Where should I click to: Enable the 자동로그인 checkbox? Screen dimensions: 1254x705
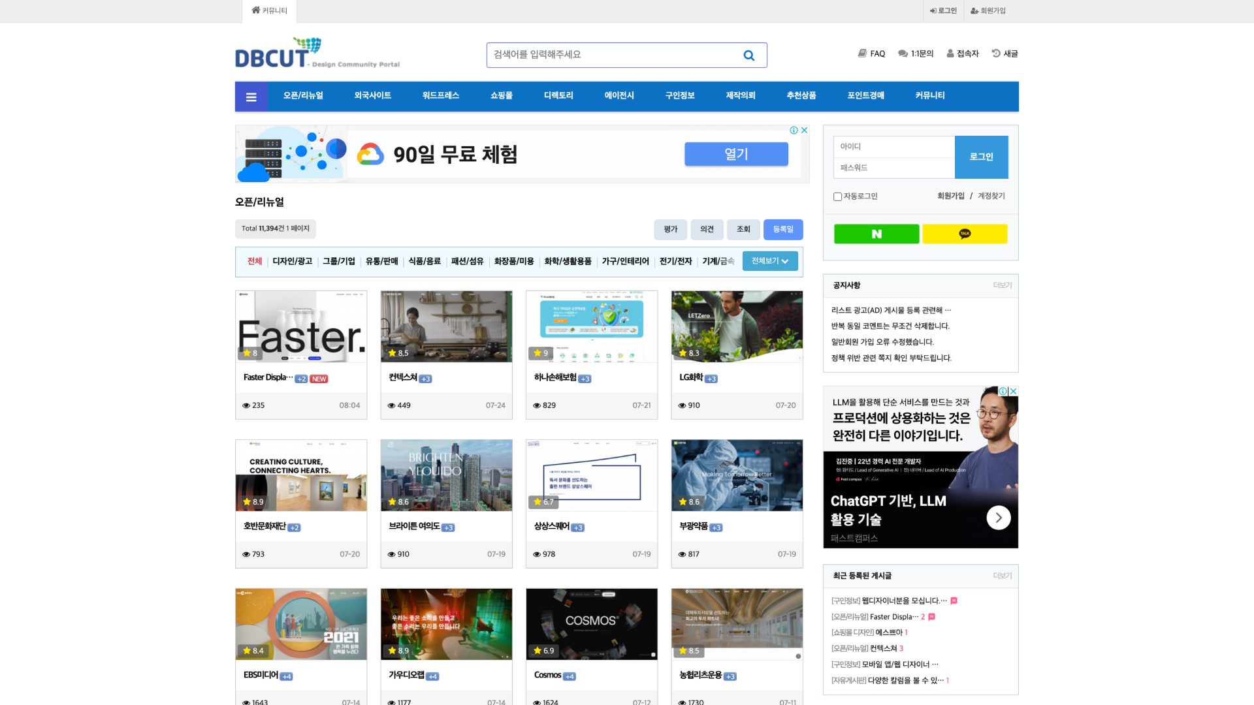point(837,196)
